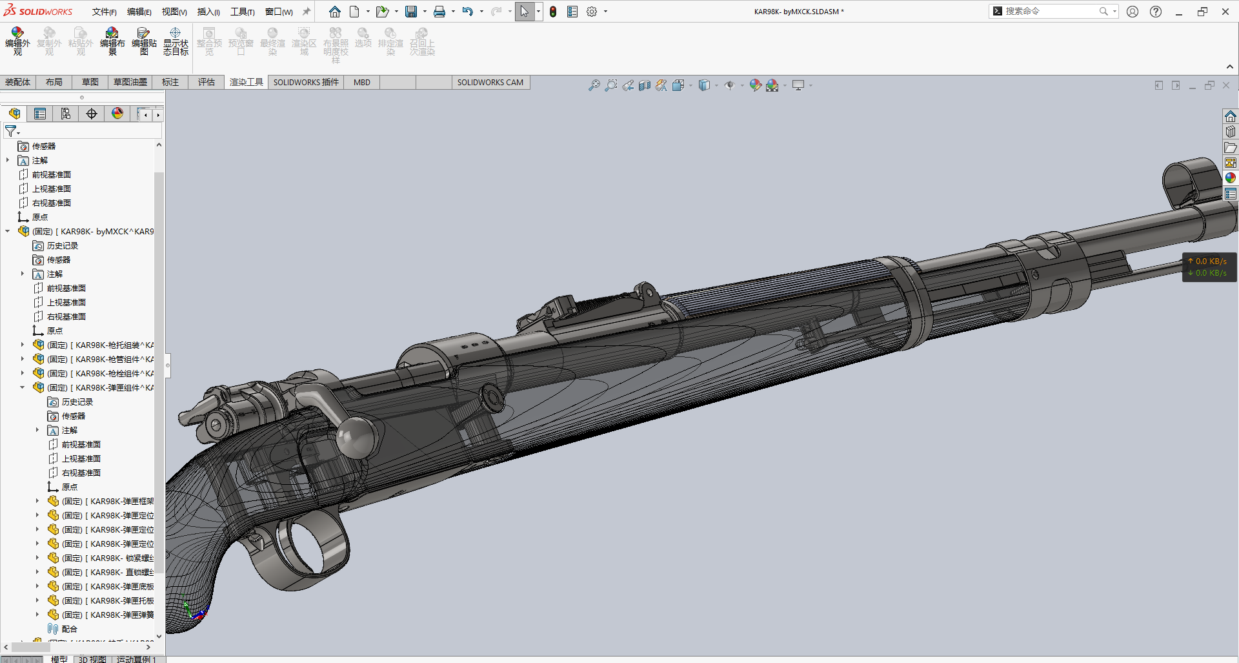Screen dimensions: 1239x663
Task: Click the 搜索命令 search field
Action: tap(1053, 11)
